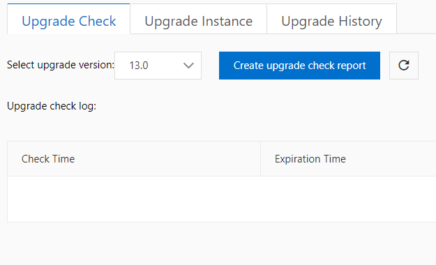This screenshot has width=436, height=265.
Task: Click the empty table body under Check Time
Action: pyautogui.click(x=134, y=199)
